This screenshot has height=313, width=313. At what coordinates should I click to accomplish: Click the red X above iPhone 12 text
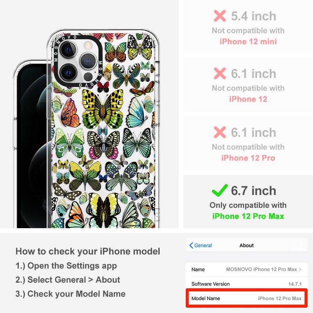[x=220, y=73]
